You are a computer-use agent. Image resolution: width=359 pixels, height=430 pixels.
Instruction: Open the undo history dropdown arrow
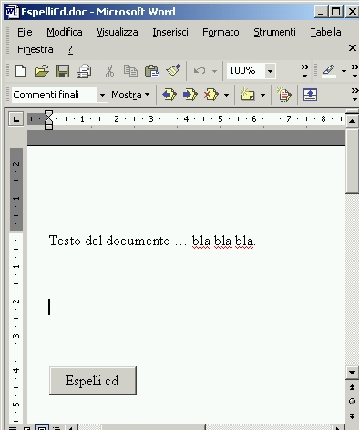click(214, 71)
